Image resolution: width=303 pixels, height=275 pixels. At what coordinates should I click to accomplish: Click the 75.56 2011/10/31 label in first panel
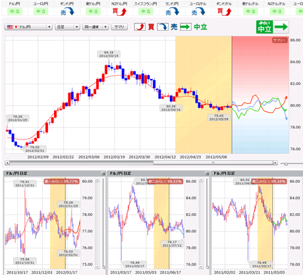pyautogui.click(x=25, y=261)
